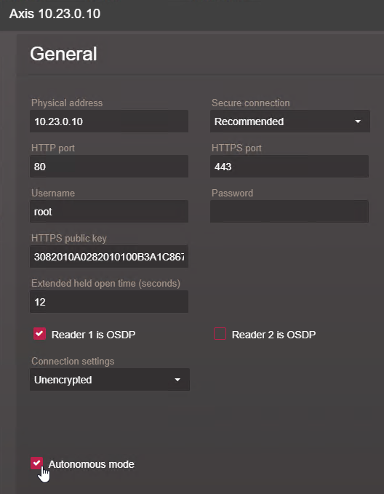Uncheck Reader 1 is OSDP checkbox
The width and height of the screenshot is (384, 494).
tap(40, 334)
